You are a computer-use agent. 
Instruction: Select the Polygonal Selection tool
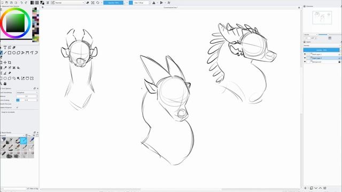[x=10, y=78]
